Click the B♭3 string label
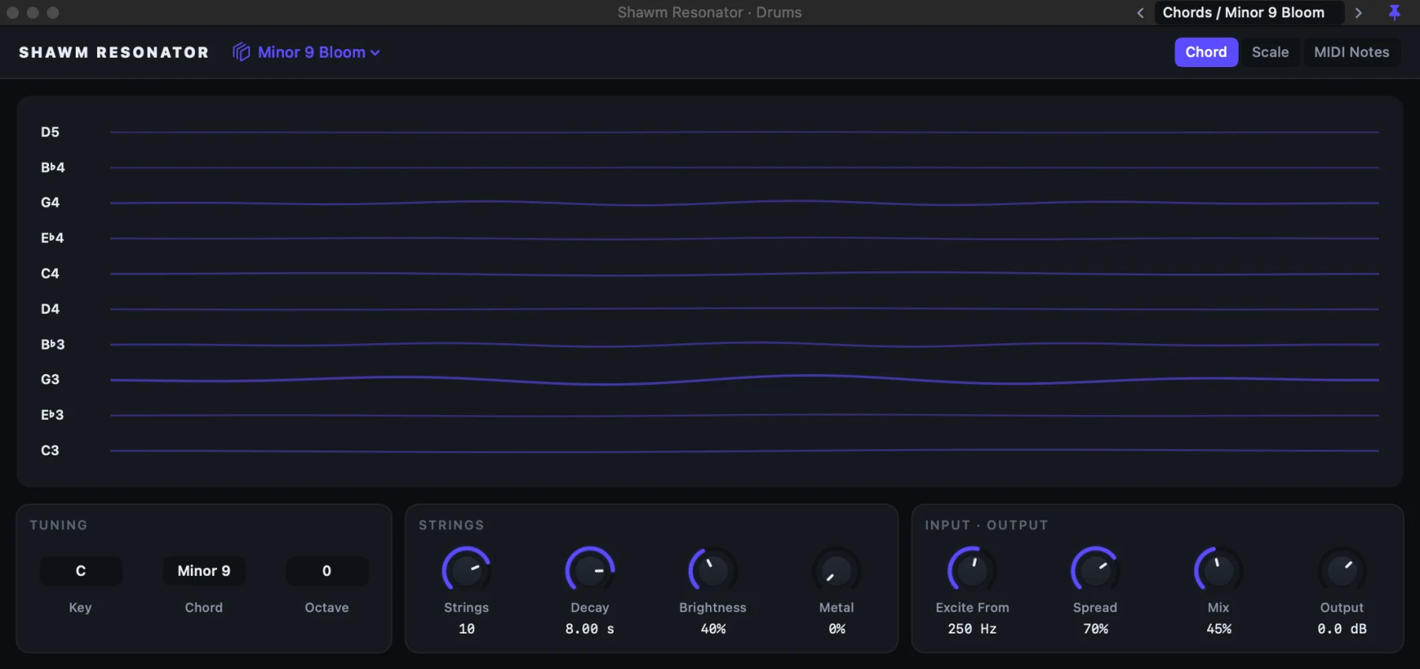The image size is (1420, 669). click(53, 344)
